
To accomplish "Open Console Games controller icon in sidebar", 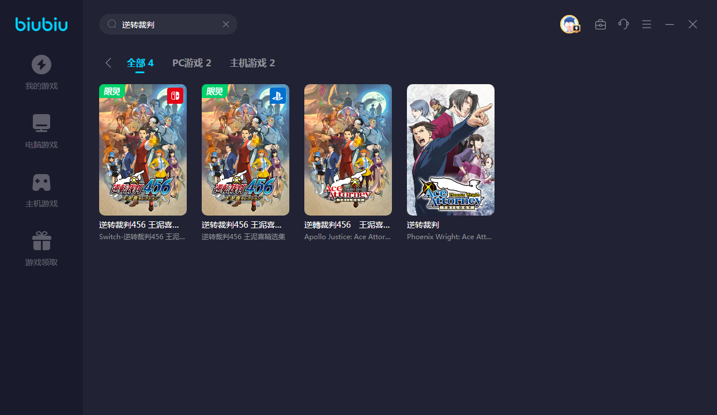I will tap(41, 182).
